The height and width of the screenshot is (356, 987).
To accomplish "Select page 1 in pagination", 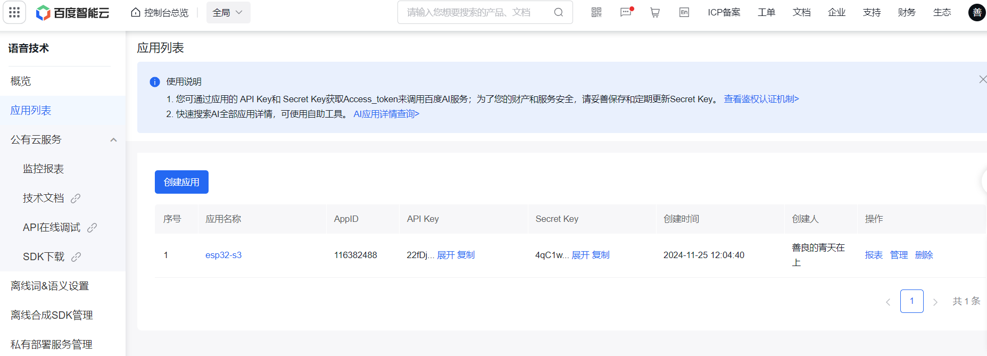I will (x=912, y=301).
